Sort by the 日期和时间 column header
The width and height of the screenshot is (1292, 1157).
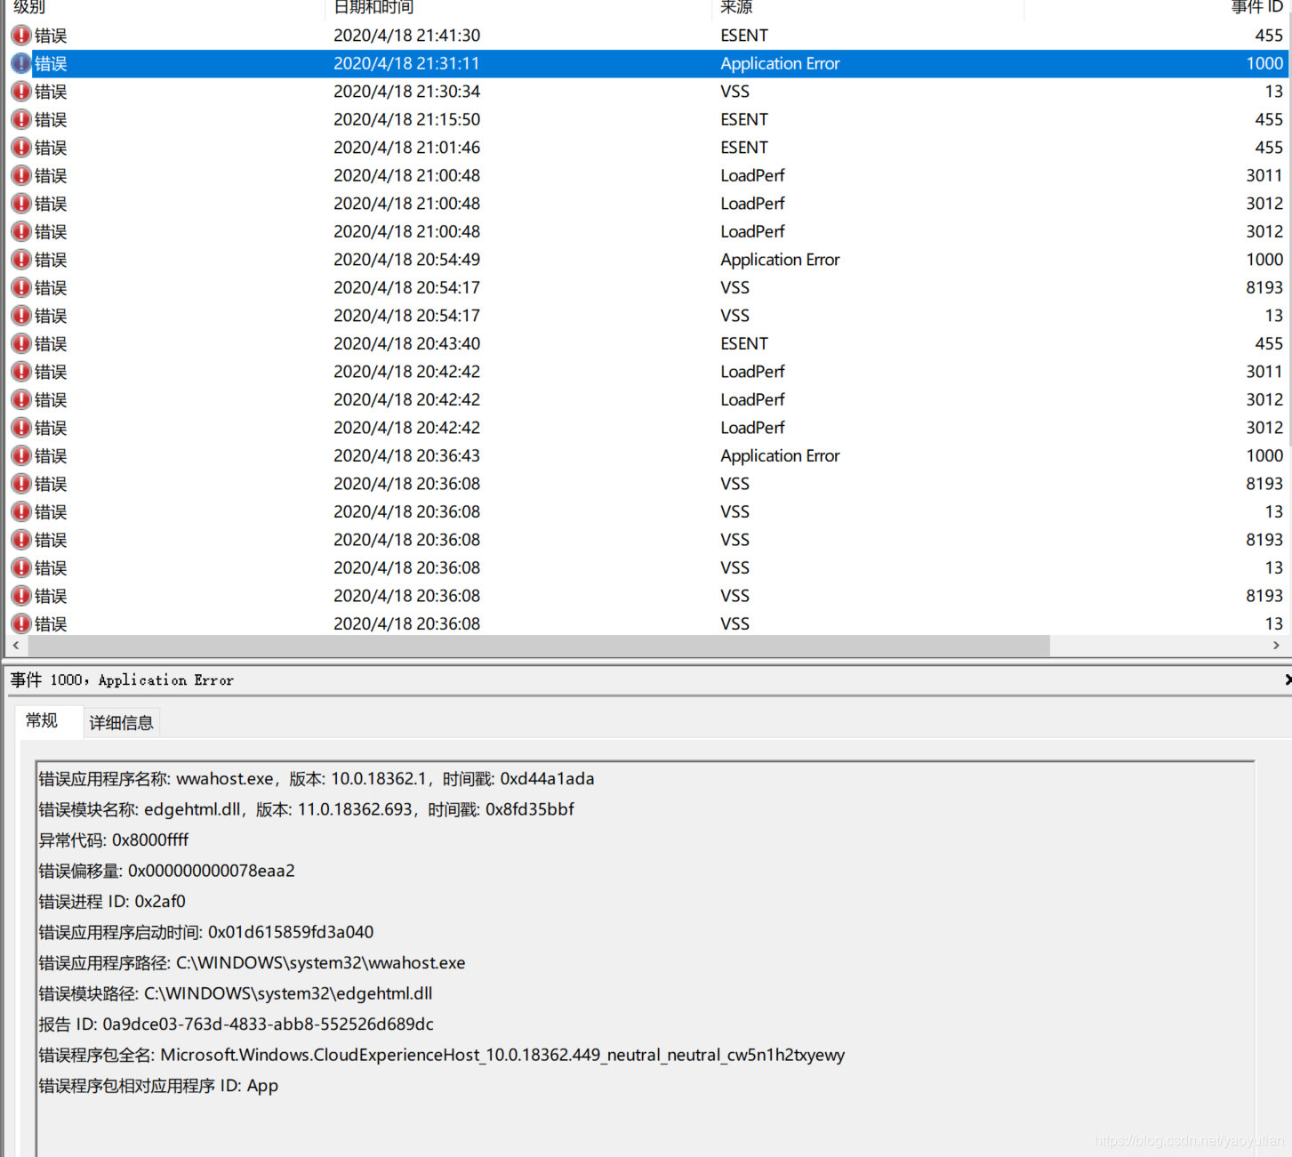click(x=373, y=7)
